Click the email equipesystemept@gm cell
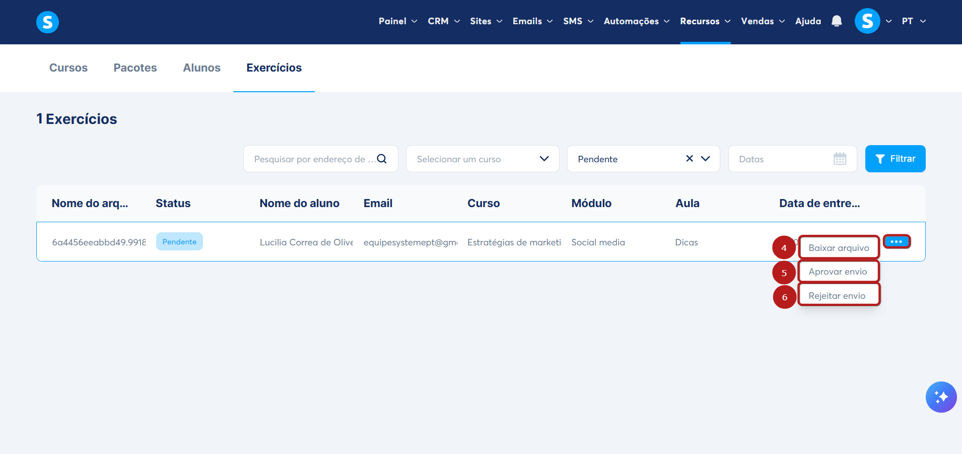The width and height of the screenshot is (962, 454). pos(410,242)
